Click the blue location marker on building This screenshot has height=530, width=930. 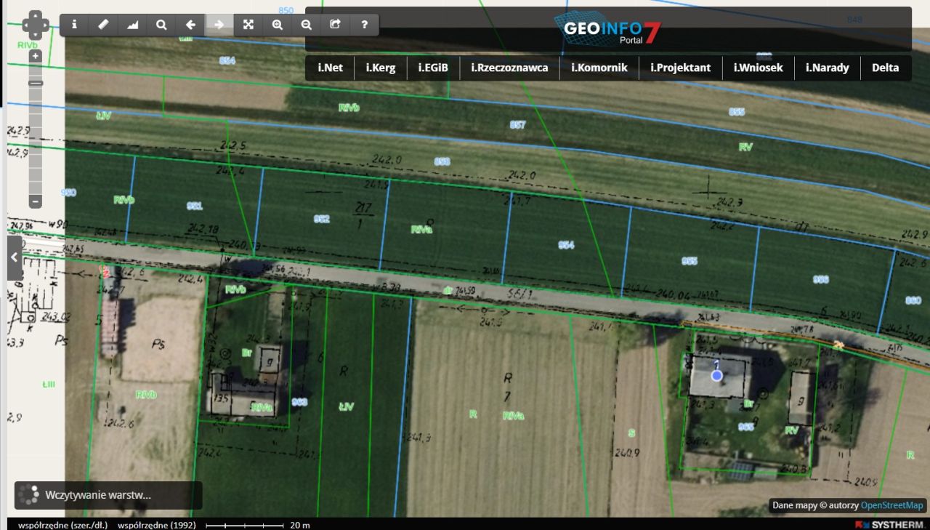coord(717,375)
